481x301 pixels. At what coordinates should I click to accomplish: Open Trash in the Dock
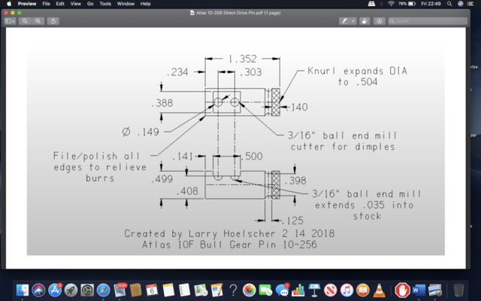pos(458,290)
